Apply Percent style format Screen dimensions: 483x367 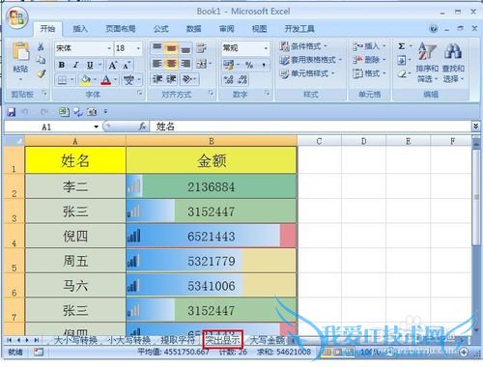coord(249,66)
